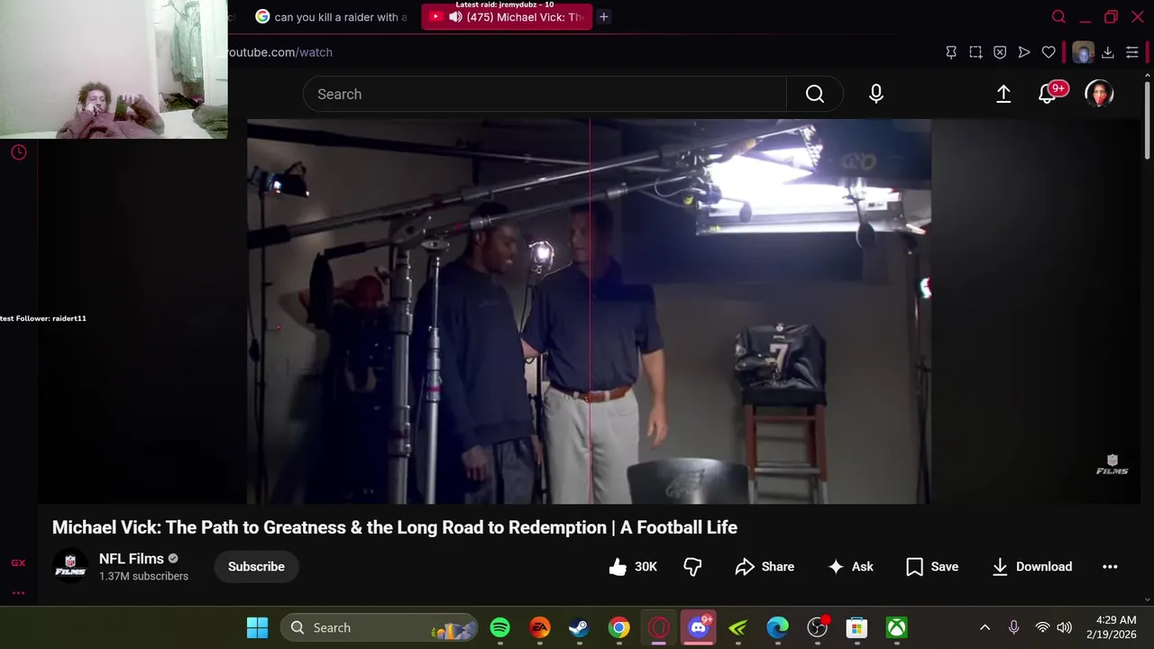
Task: Open Opera snapshot capture tool
Action: [975, 52]
